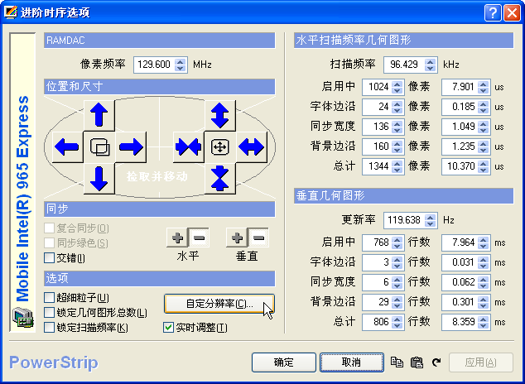Viewport: 525px width, 384px height.
Task: Click the 更新率 spinner arrows
Action: coord(431,220)
